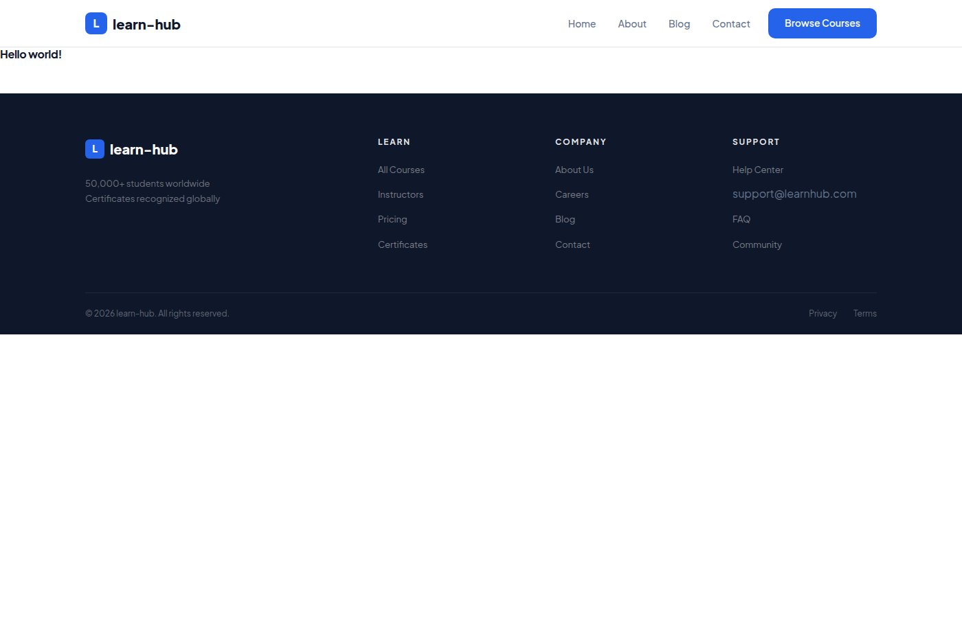Open Help Center footer link
The width and height of the screenshot is (962, 618).
[x=758, y=170]
